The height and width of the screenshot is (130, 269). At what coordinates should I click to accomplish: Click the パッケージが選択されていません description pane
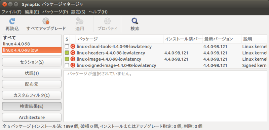coord(165,96)
